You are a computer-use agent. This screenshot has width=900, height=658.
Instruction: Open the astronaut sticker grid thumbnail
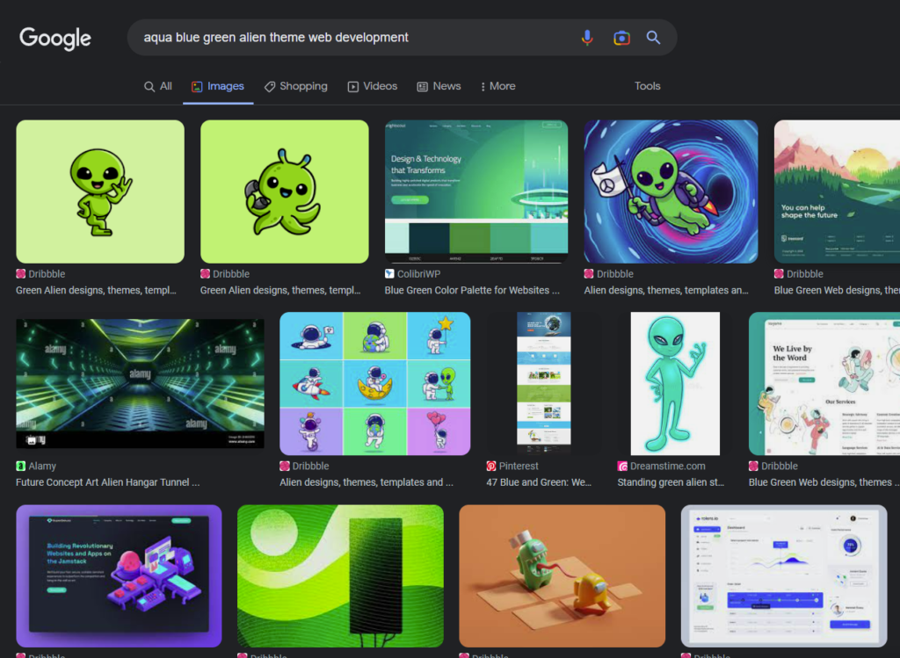(x=374, y=383)
